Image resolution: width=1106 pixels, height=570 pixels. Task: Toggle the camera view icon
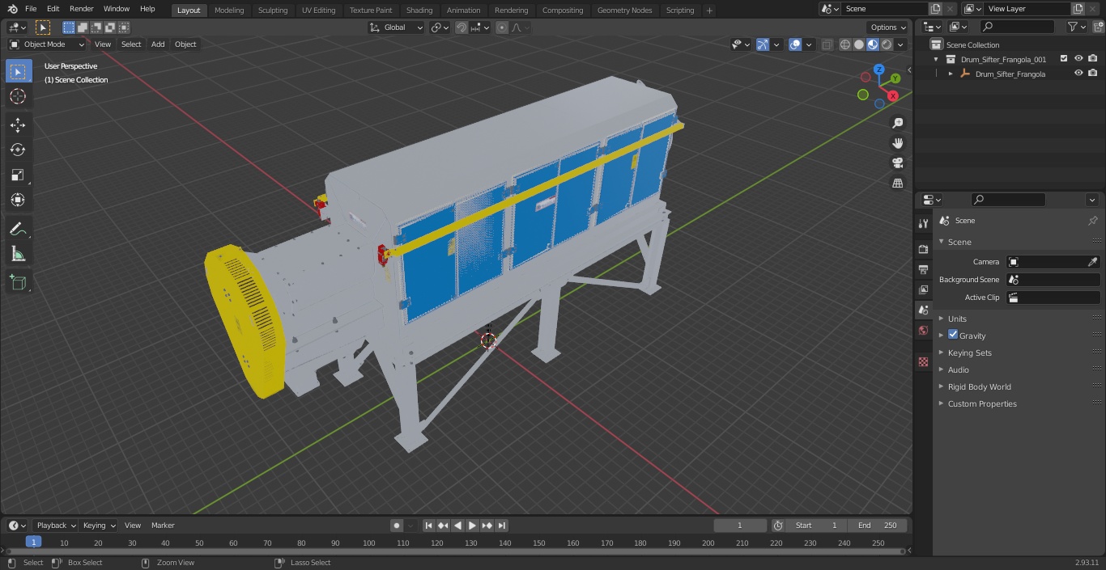click(x=897, y=163)
